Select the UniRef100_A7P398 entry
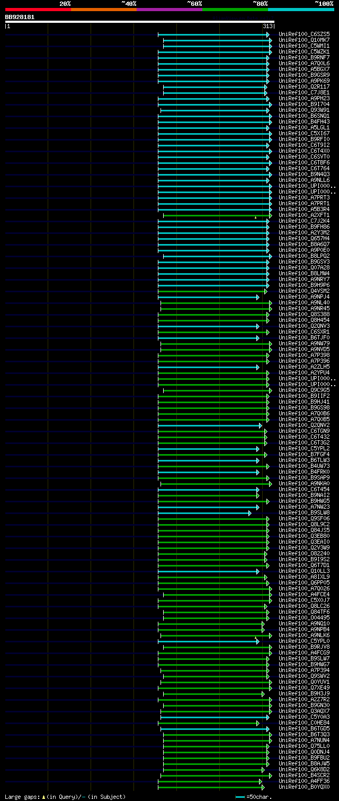The image size is (339, 801). (304, 355)
